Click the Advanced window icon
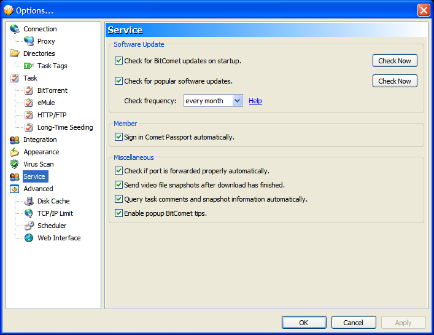The width and height of the screenshot is (434, 335). pos(14,189)
